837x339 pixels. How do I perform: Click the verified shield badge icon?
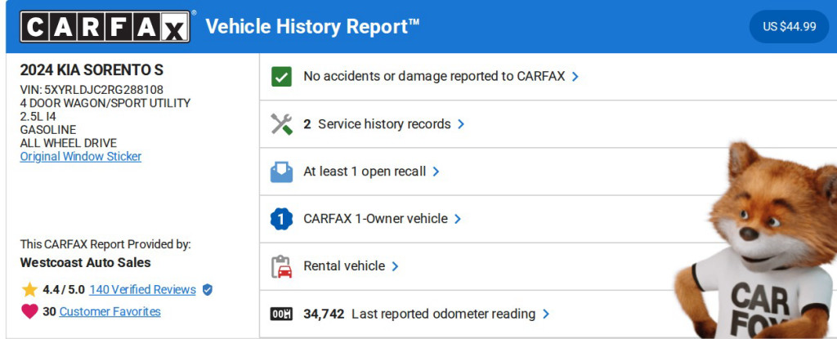(x=208, y=289)
